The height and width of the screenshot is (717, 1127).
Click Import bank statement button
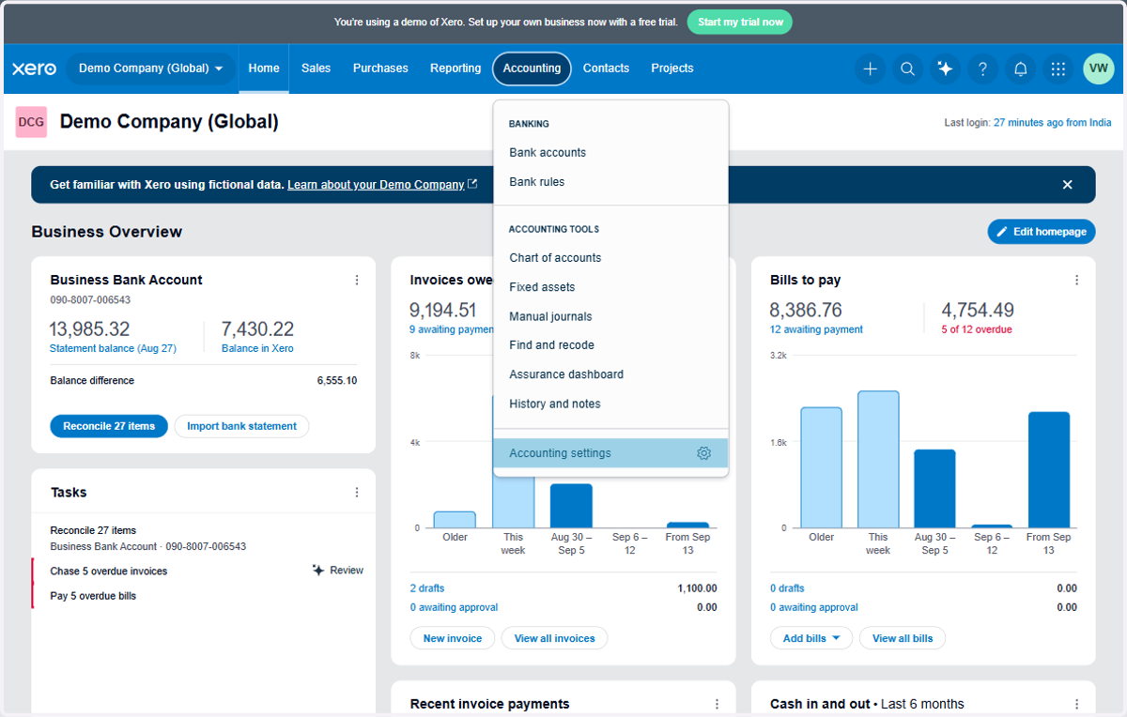(x=241, y=426)
